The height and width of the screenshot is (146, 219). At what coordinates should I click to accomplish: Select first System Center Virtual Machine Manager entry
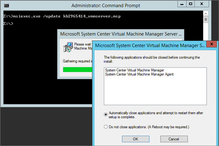click(x=134, y=70)
